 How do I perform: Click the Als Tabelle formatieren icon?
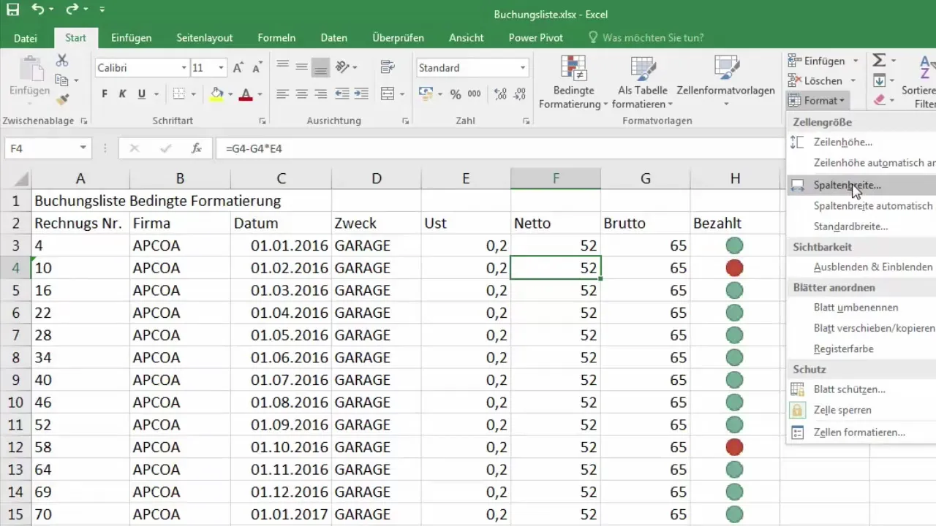click(x=643, y=67)
